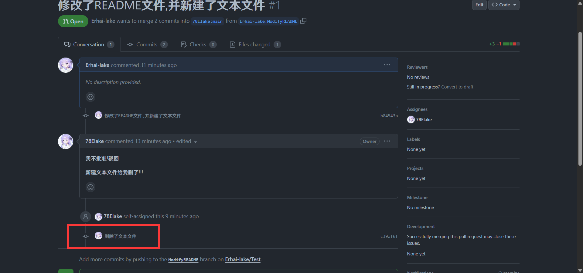Click 78Elake avatar in Assignees section
Screen dimensions: 583x273
click(411, 120)
